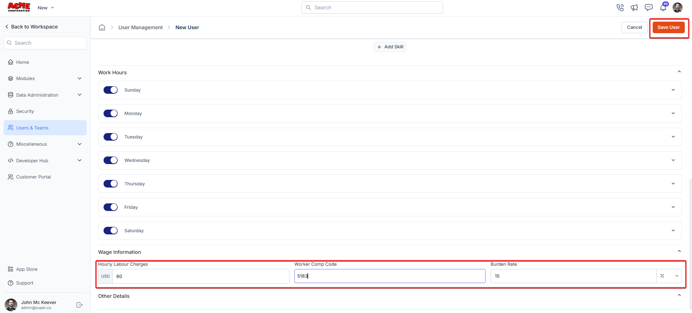
Task: Open the notifications bell icon
Action: [x=663, y=7]
